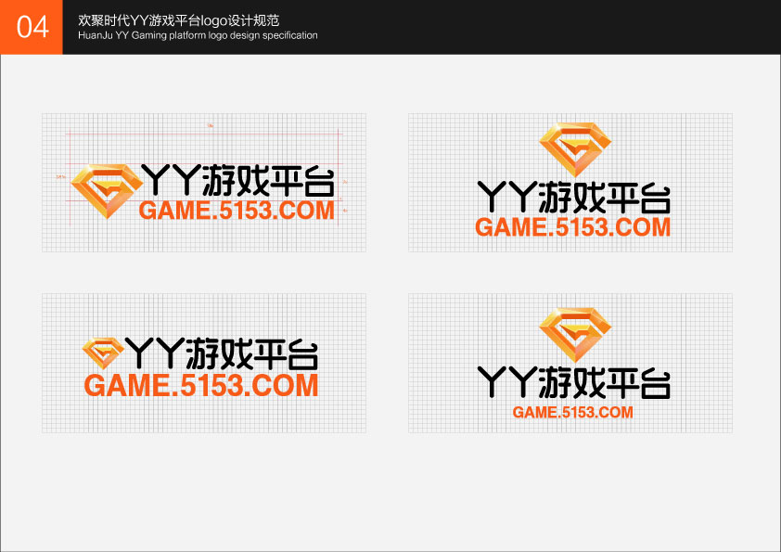Click the red measurement guide line above top-left logo

tap(204, 134)
